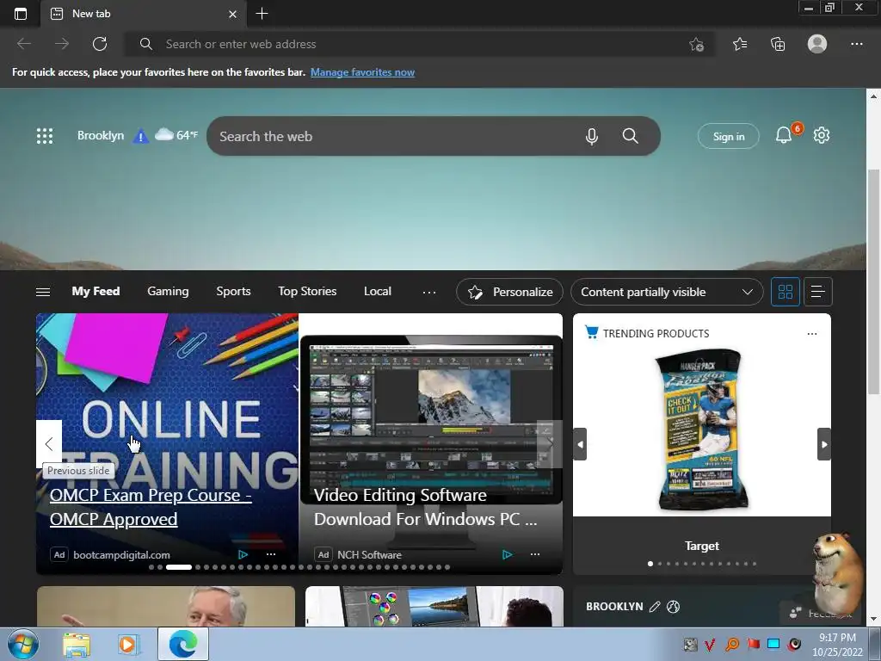Show previous trending product
Screen dimensions: 881x661
tap(580, 444)
